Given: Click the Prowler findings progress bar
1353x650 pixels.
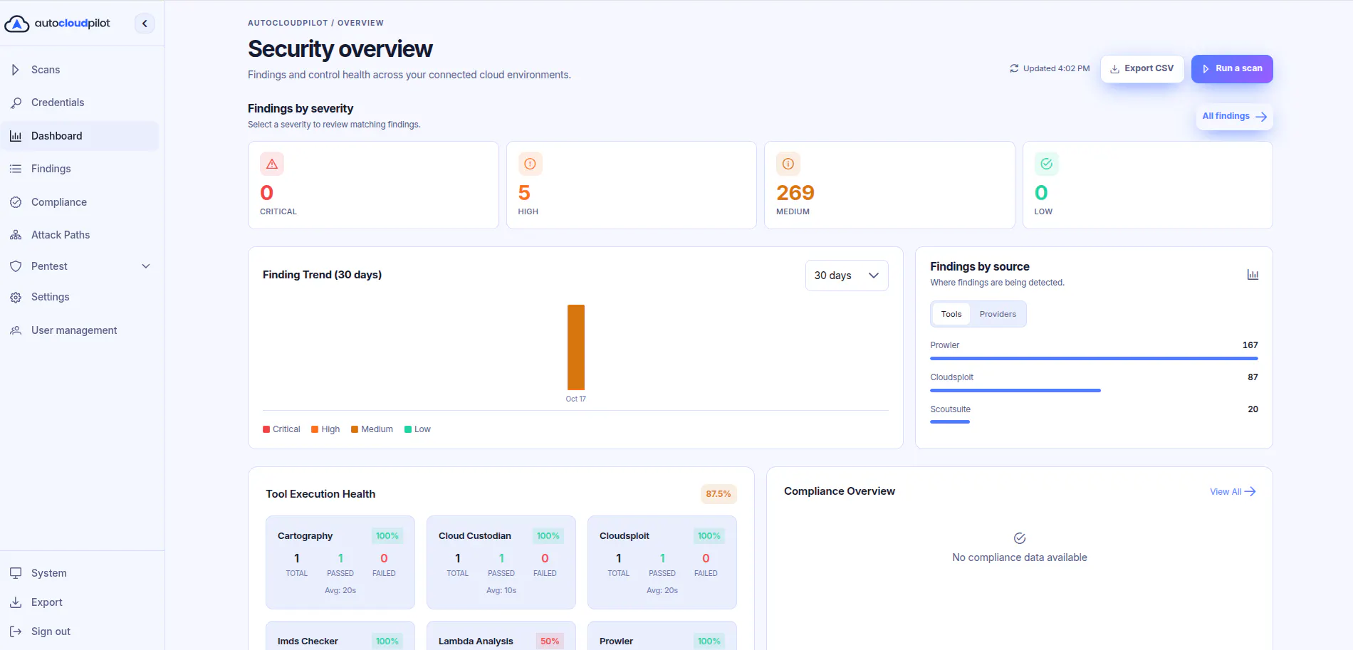Looking at the screenshot, I should click(1094, 358).
